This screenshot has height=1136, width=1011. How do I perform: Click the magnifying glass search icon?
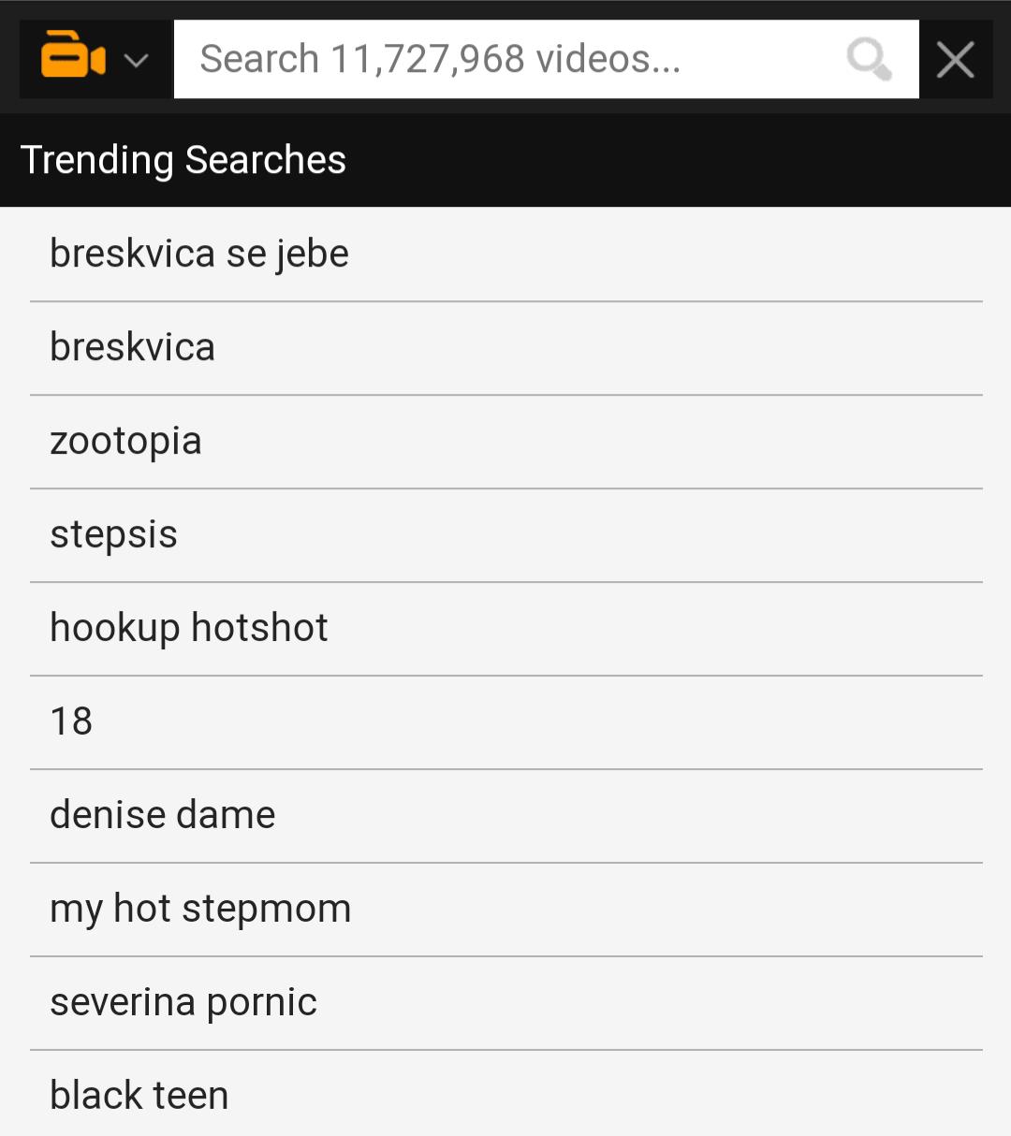tap(868, 59)
